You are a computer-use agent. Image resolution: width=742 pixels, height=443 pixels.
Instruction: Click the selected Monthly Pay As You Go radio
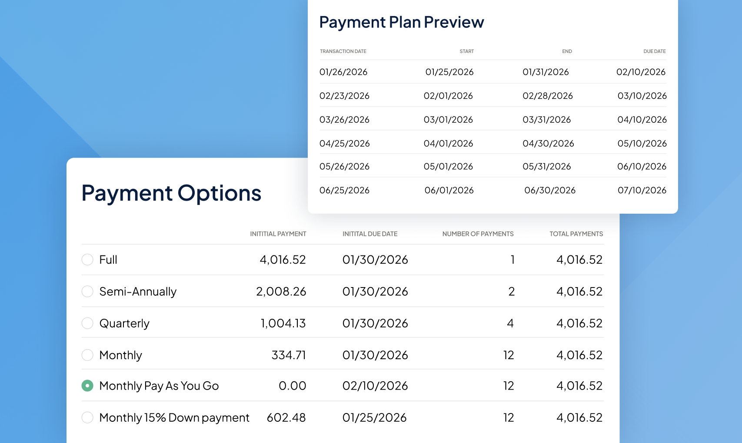coord(87,386)
